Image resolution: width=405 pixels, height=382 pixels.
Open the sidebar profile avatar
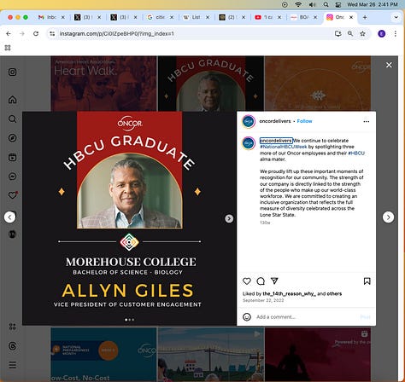[x=12, y=234]
